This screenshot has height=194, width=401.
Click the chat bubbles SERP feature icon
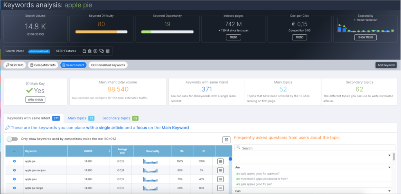(x=101, y=51)
